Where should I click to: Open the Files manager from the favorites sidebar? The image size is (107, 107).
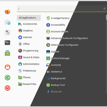(x=7, y=53)
